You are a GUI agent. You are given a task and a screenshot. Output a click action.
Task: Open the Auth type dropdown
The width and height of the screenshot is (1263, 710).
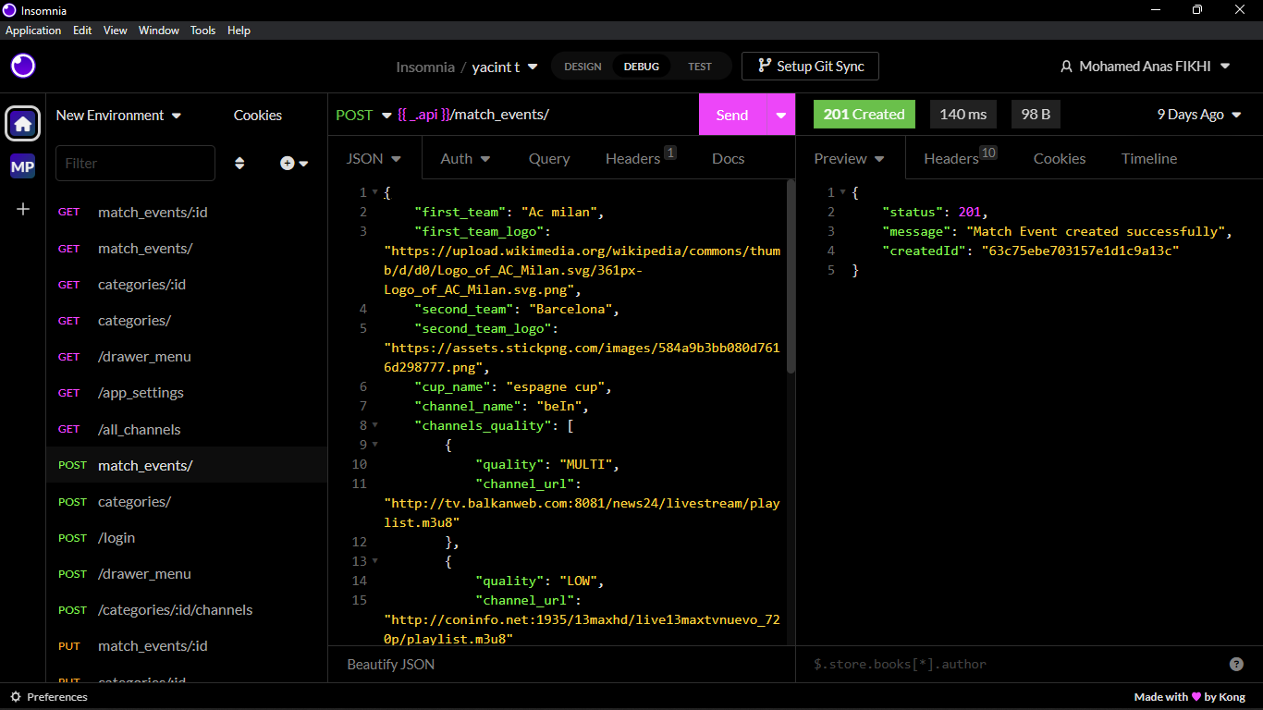pyautogui.click(x=465, y=159)
